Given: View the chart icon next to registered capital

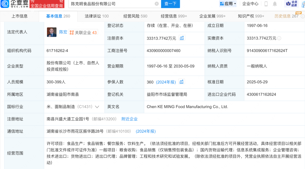Looking at the screenshot, I should (182, 38).
